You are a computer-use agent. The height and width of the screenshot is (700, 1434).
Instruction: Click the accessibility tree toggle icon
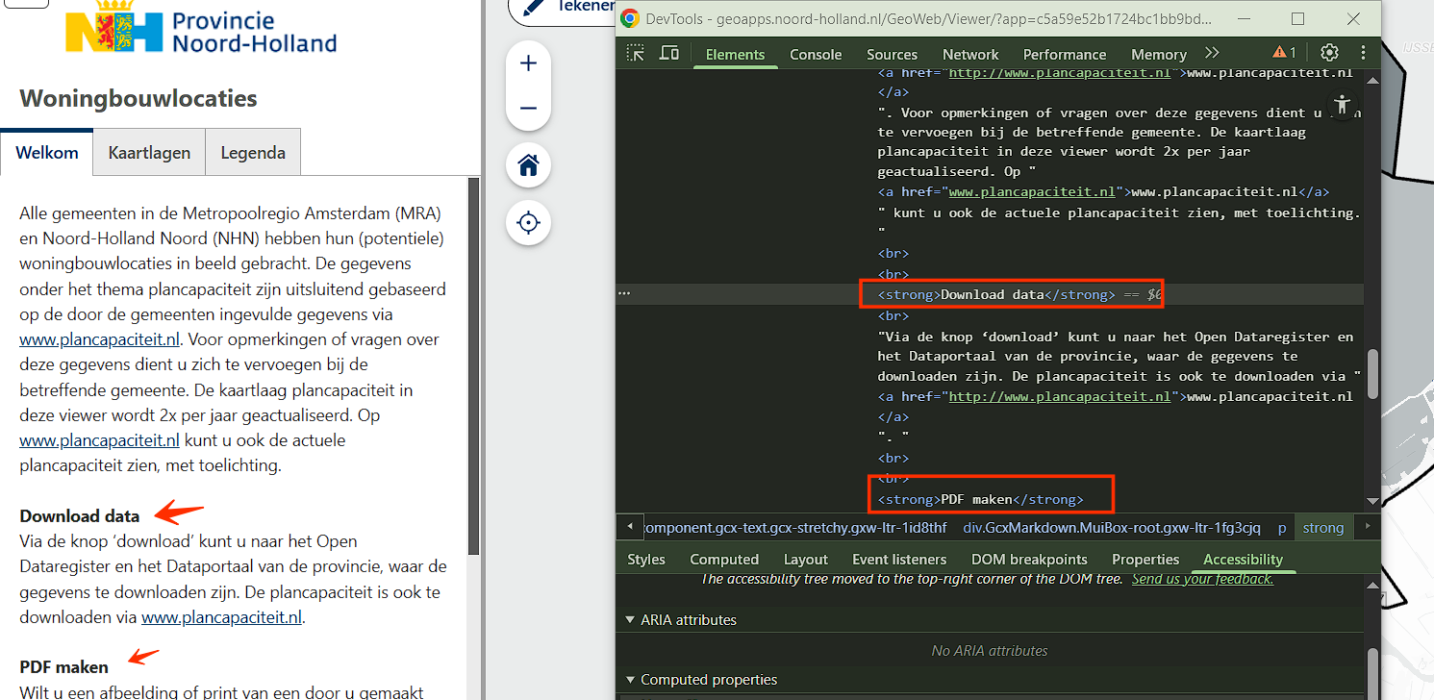pos(1343,104)
